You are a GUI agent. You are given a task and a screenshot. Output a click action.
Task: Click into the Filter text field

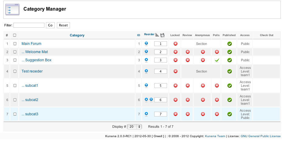[x=29, y=25]
